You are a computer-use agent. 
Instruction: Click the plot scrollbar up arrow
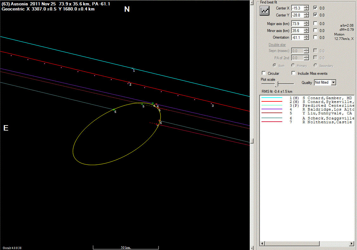tap(252, 2)
